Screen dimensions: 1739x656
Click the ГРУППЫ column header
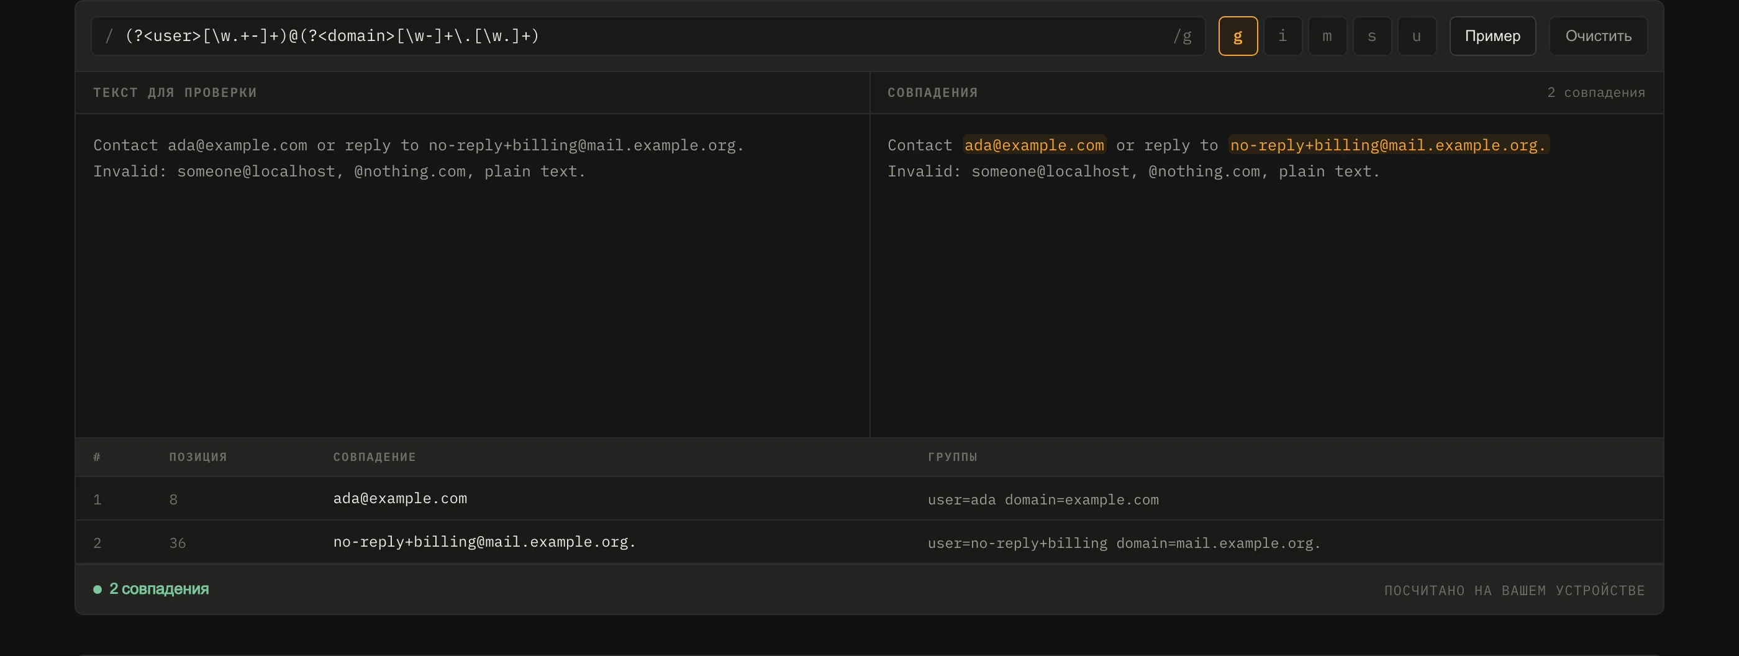(953, 457)
